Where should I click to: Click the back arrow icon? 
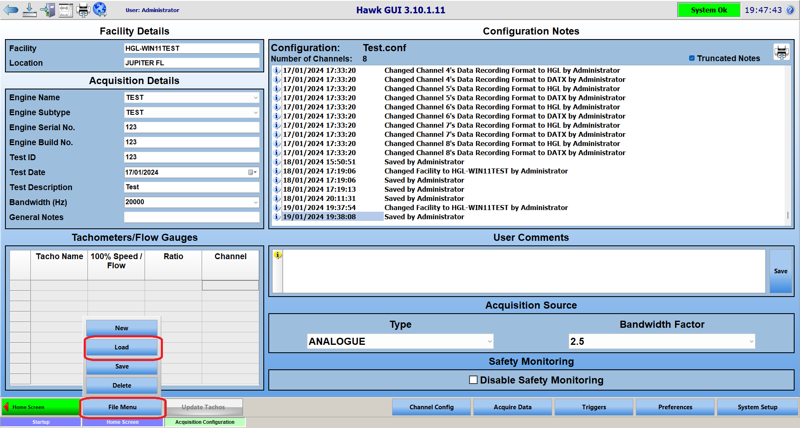coord(11,10)
